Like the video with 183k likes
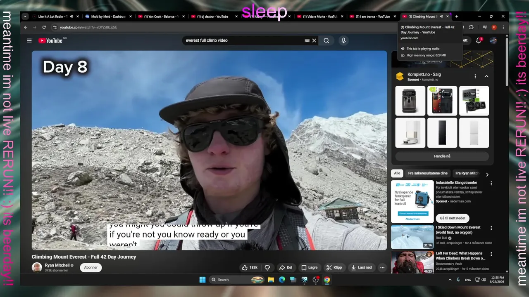Image resolution: width=529 pixels, height=297 pixels. tap(250, 267)
